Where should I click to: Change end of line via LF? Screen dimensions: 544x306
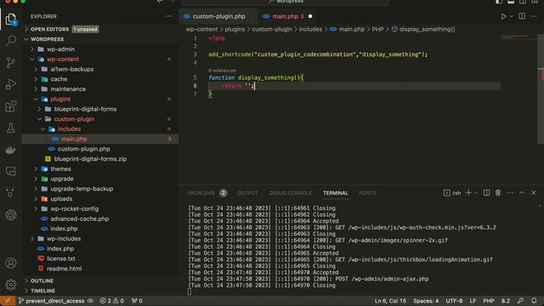pyautogui.click(x=473, y=301)
